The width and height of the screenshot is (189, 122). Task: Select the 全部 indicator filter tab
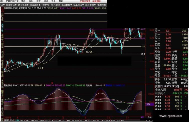tap(17, 120)
